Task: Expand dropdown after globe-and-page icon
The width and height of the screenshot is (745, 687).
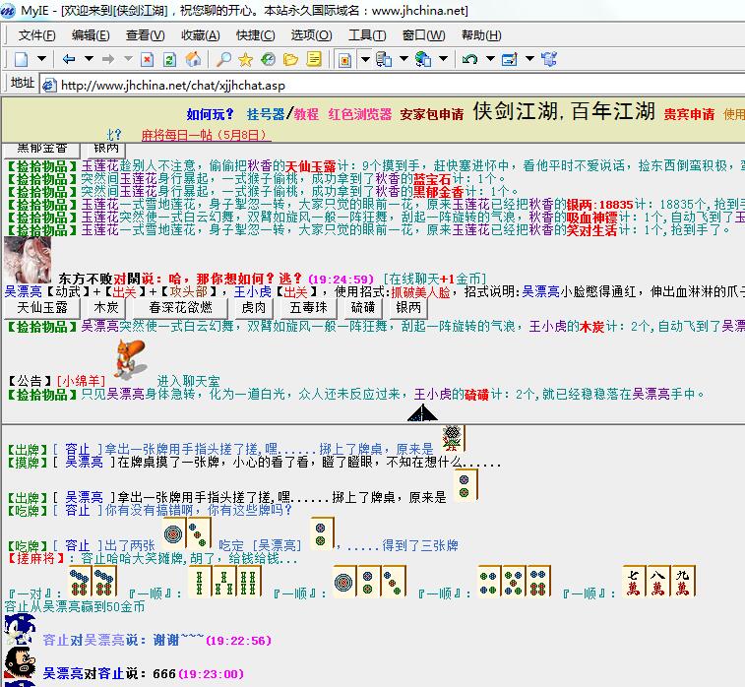Action: (x=443, y=59)
